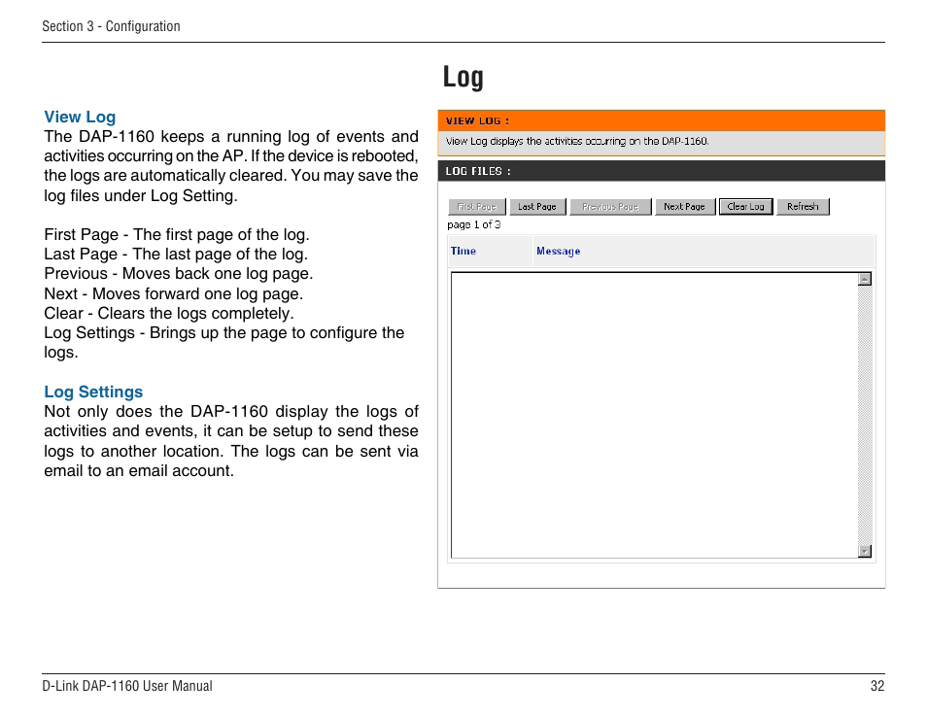Advance with the Next Page button
This screenshot has height=717, width=927.
(x=685, y=207)
